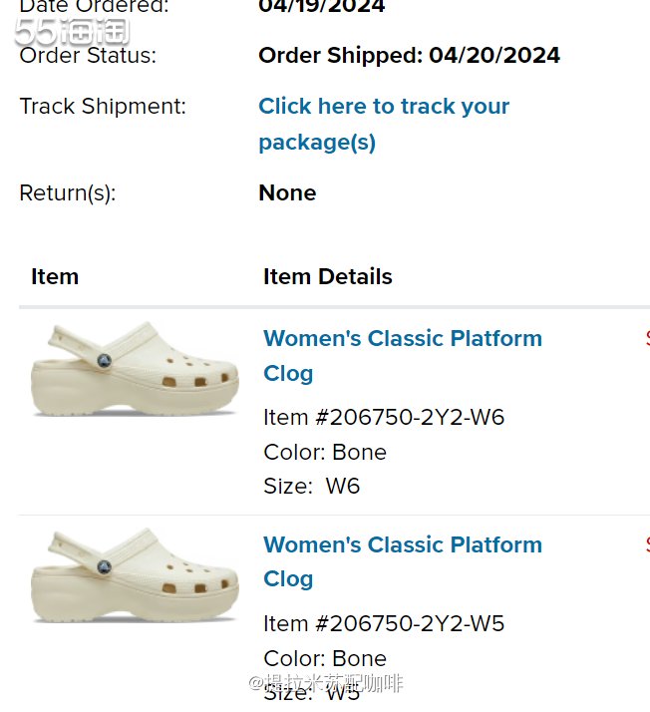Select the 04/19/2024 order date
The image size is (650, 712).
coord(321,6)
